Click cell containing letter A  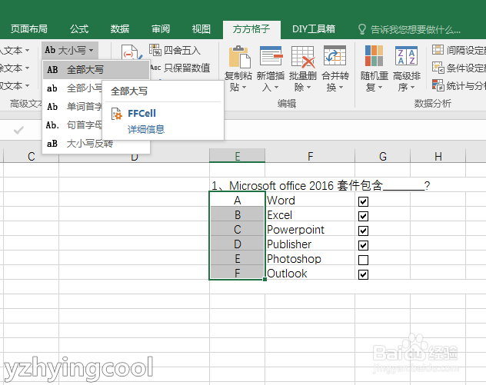pyautogui.click(x=238, y=200)
